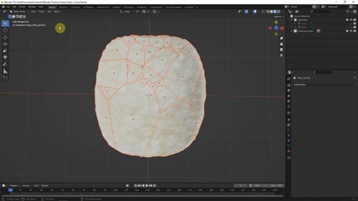Open the Render menu
The height and width of the screenshot is (201, 358).
22,7
